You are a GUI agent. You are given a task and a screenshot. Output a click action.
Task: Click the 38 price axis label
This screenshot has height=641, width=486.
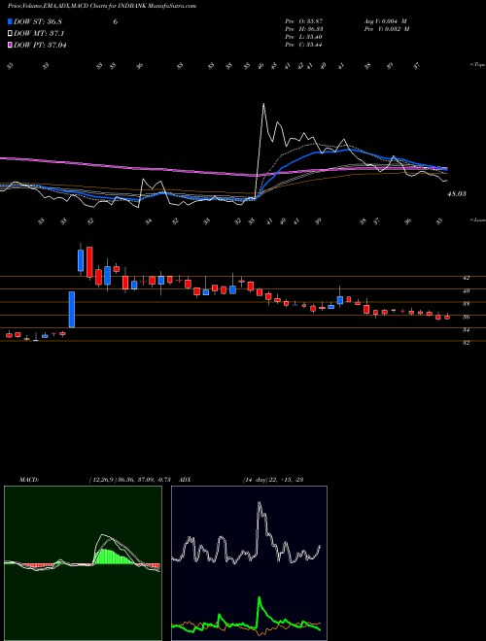(x=466, y=304)
